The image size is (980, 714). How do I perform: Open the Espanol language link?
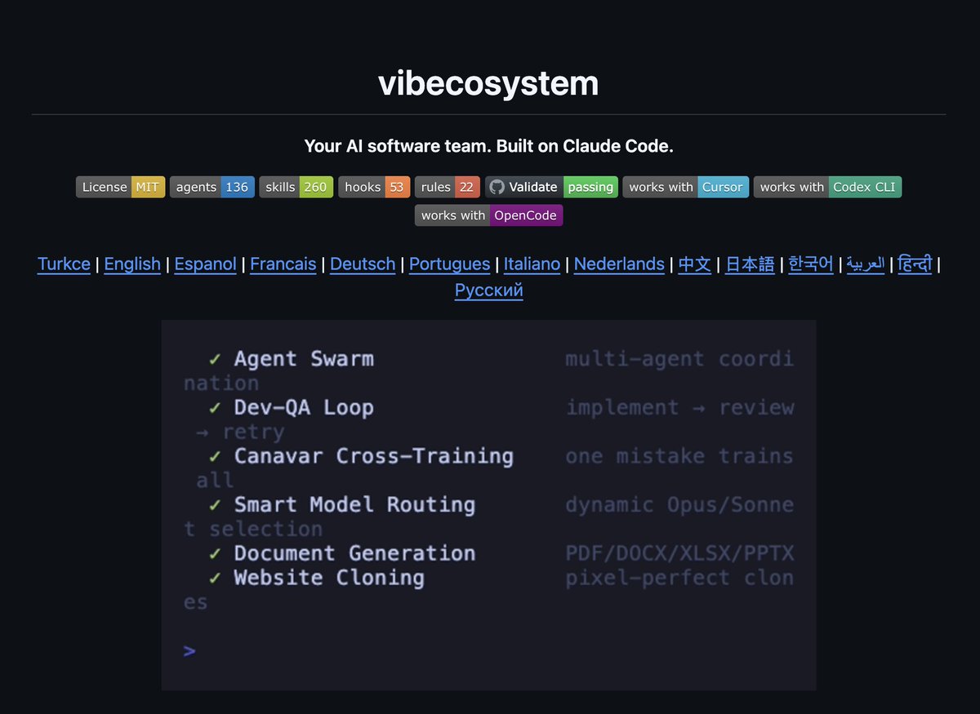206,264
